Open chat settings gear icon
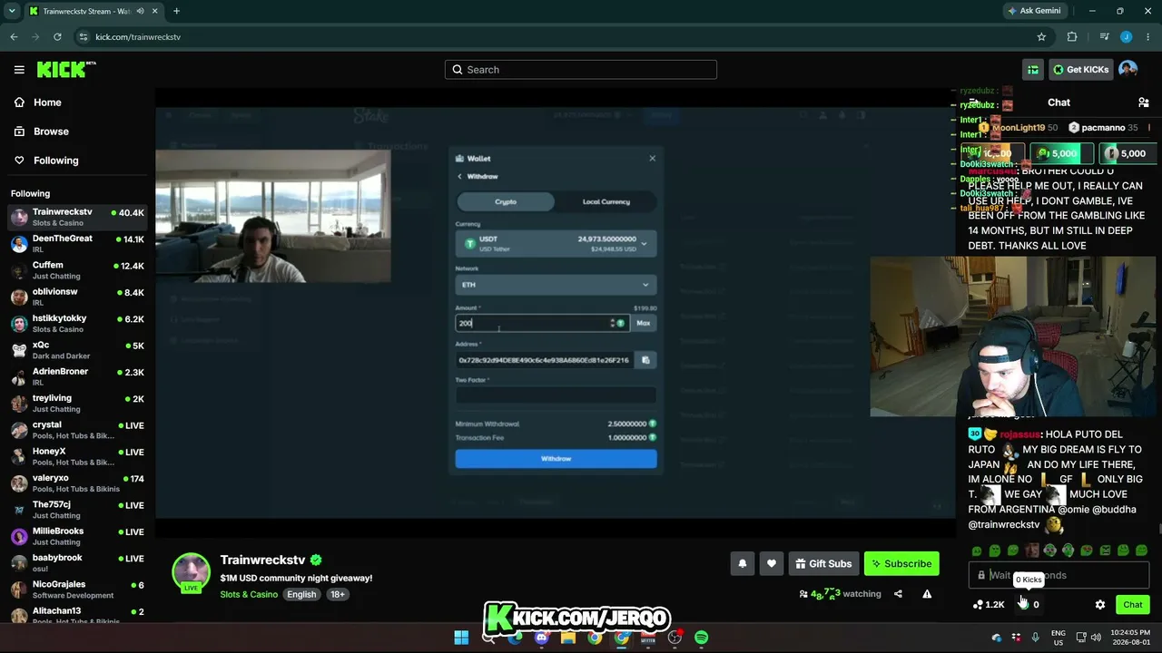 (x=1100, y=605)
